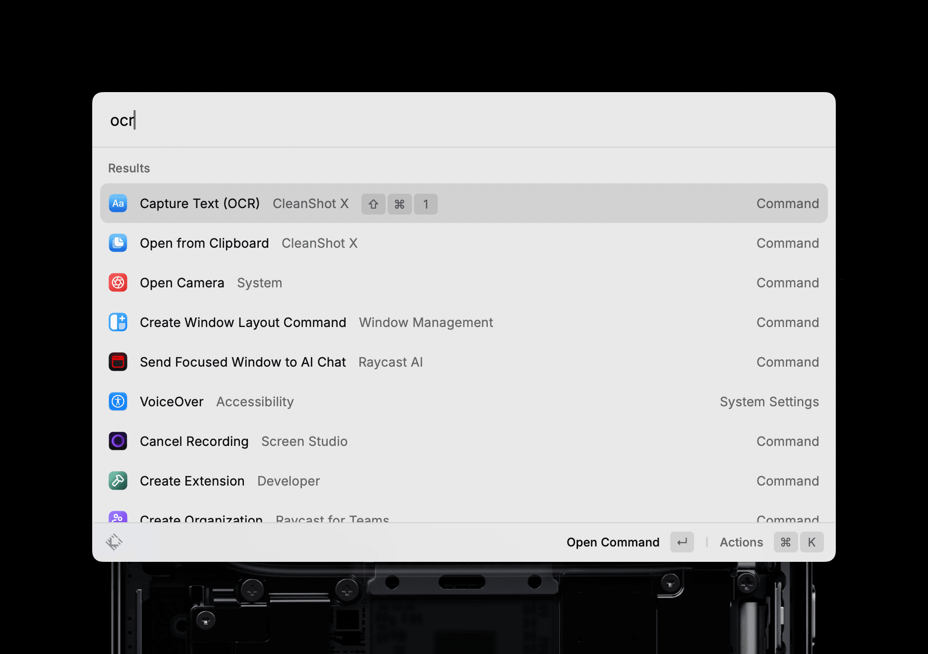Click "Accessibility" subtitle text
The height and width of the screenshot is (654, 928).
click(x=255, y=402)
